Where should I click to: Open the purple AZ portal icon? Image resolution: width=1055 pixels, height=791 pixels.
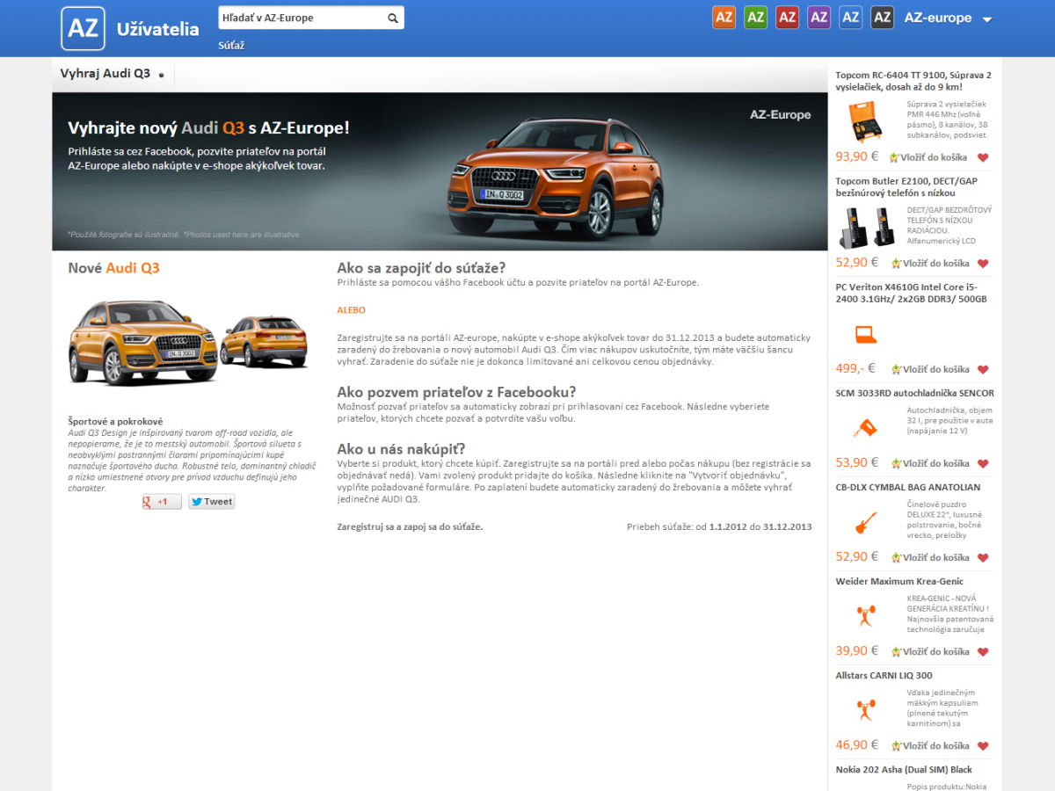[x=819, y=18]
